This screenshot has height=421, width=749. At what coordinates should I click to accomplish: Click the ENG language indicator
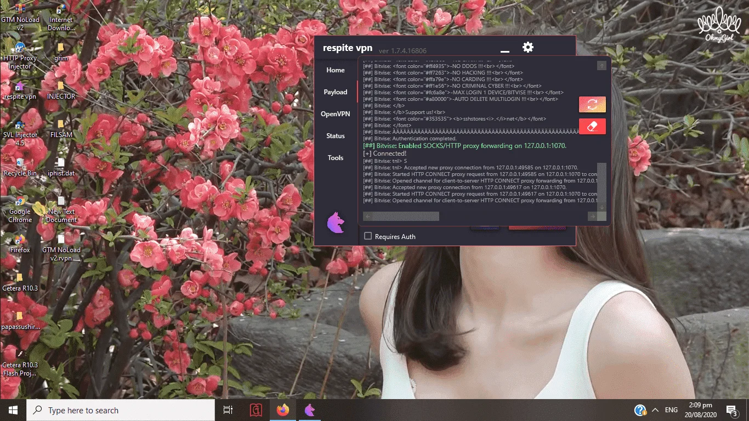click(672, 410)
